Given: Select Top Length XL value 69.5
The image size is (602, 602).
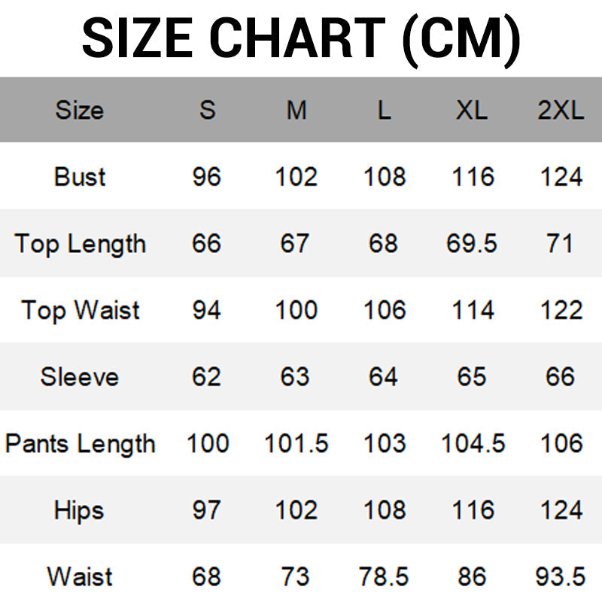Looking at the screenshot, I should pyautogui.click(x=472, y=243).
